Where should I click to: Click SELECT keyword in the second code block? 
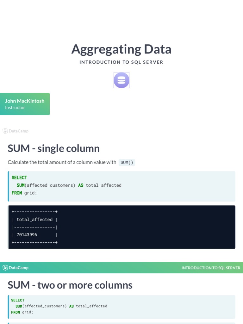click(x=18, y=300)
